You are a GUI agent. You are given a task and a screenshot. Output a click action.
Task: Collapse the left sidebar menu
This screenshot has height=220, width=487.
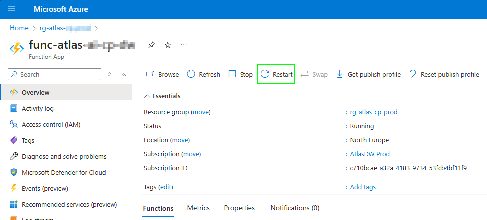124,74
